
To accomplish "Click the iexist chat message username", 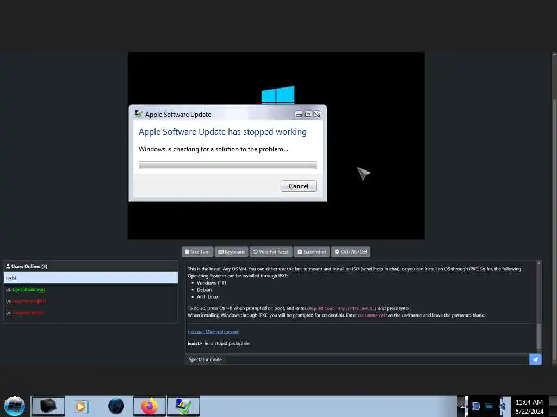I will pyautogui.click(x=194, y=343).
